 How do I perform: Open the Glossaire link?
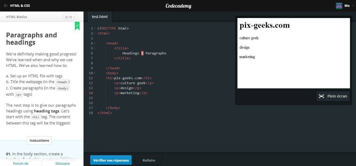63,163
